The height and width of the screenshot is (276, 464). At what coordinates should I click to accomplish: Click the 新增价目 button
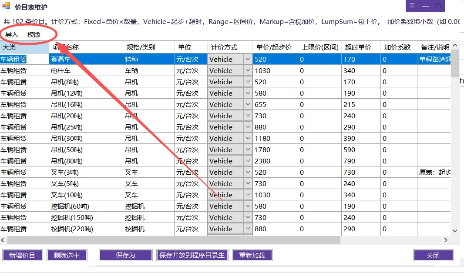(x=23, y=255)
